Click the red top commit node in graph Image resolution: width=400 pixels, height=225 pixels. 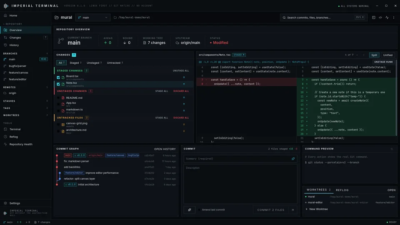click(x=57, y=155)
